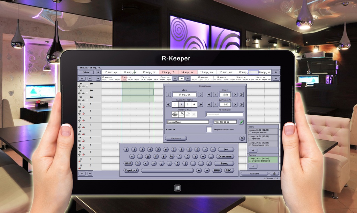Viewport: 357px width, 213px height.
Task: Toggle the smoking table attribute icon
Action: point(181,114)
